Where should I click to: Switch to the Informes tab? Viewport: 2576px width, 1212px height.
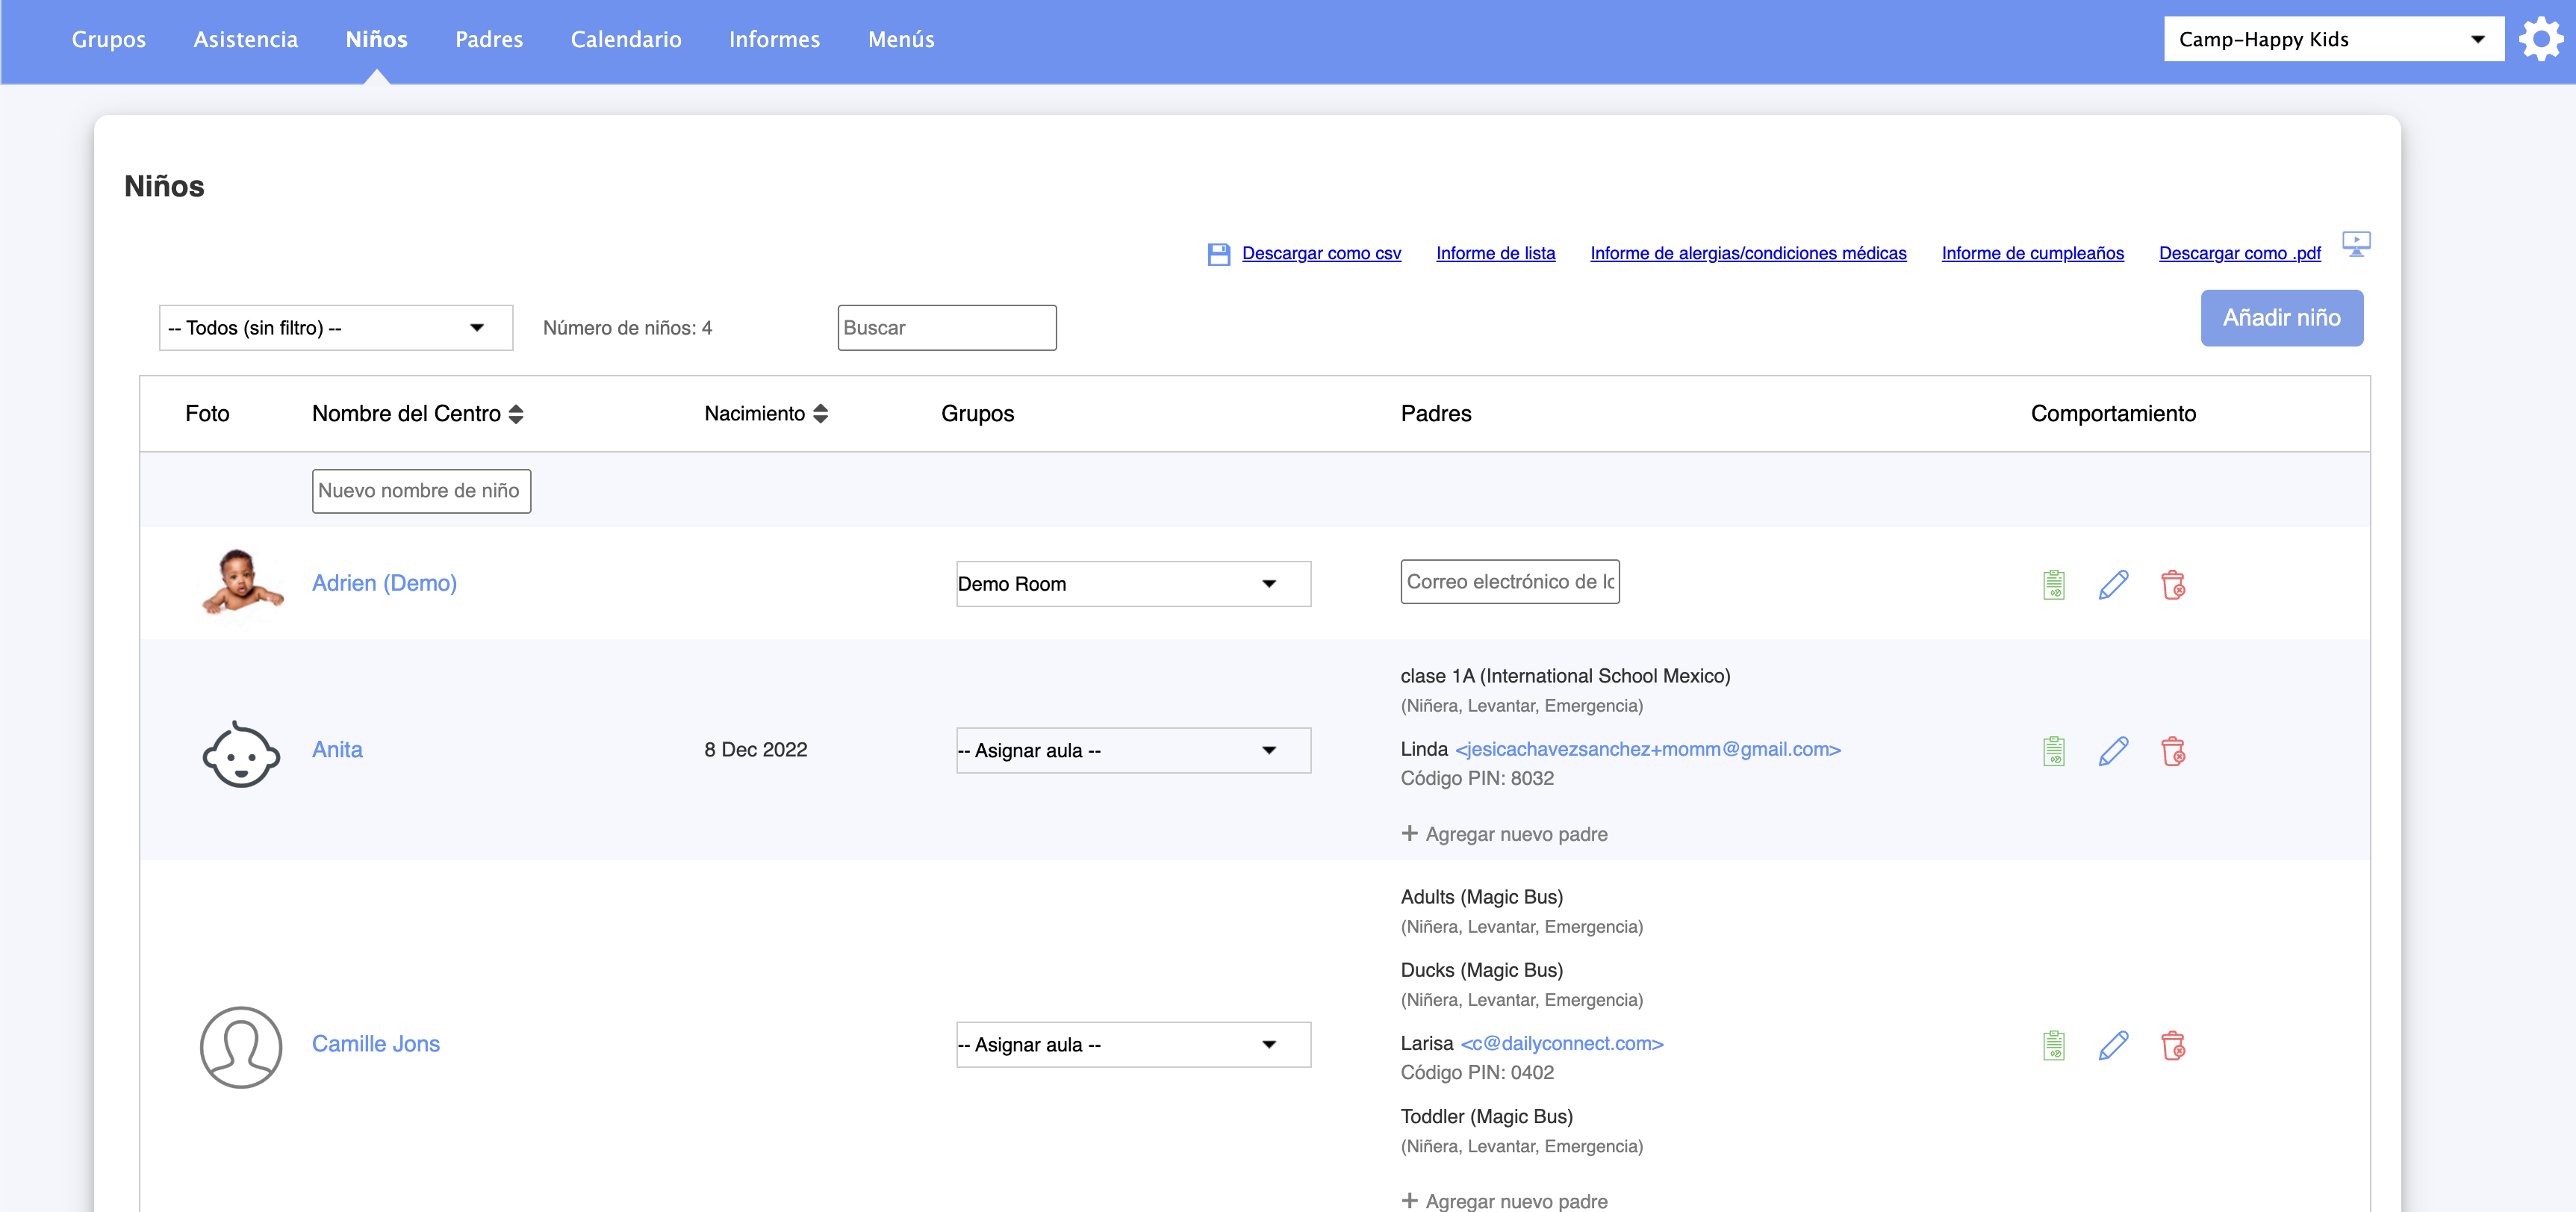pyautogui.click(x=774, y=40)
